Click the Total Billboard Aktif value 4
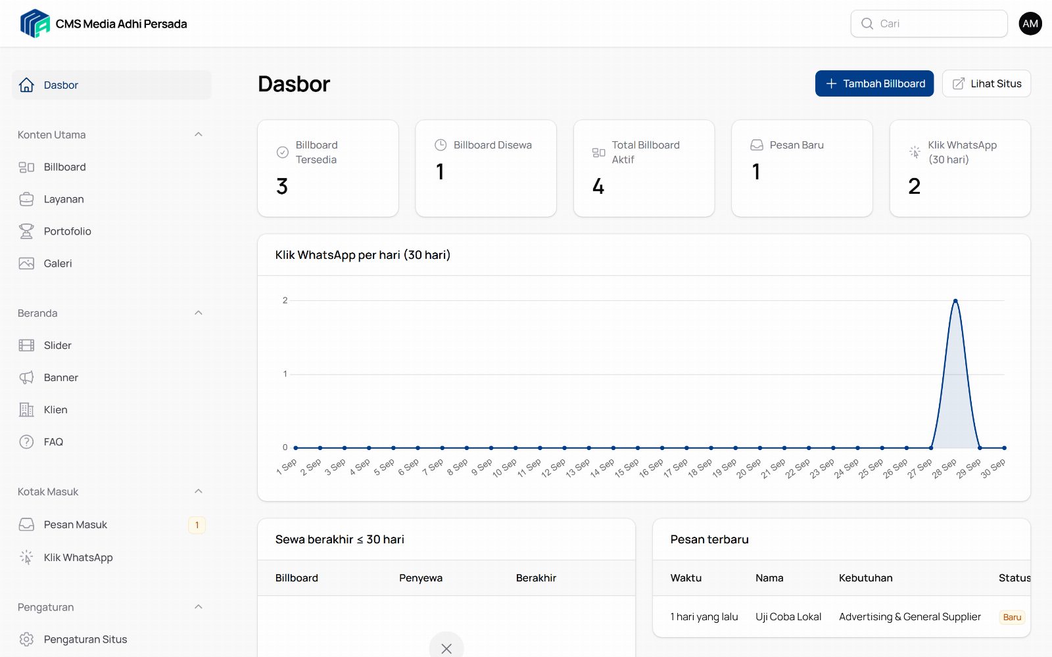The image size is (1052, 657). tap(598, 187)
